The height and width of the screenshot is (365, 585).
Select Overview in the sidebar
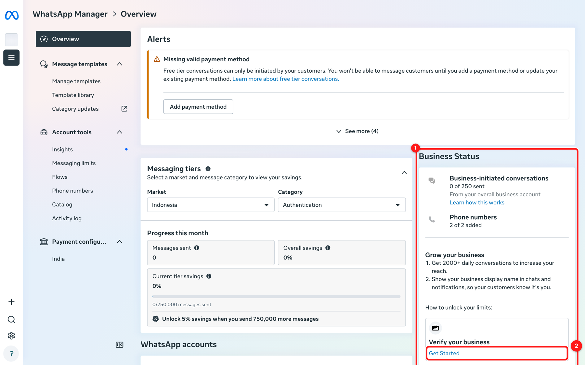83,39
